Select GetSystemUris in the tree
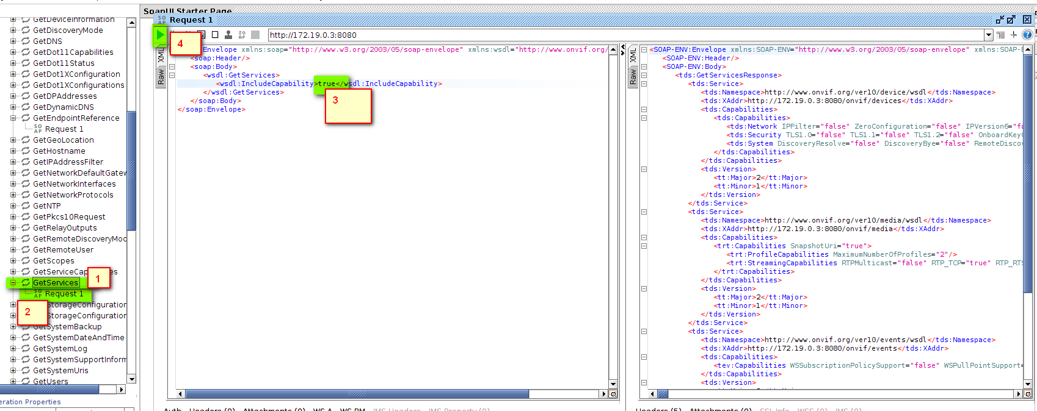The height and width of the screenshot is (411, 1037). coord(60,371)
